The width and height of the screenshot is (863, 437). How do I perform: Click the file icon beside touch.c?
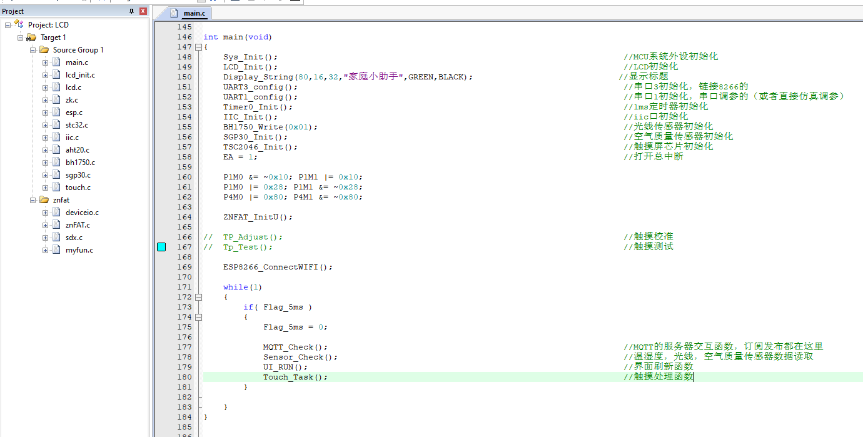click(x=56, y=187)
